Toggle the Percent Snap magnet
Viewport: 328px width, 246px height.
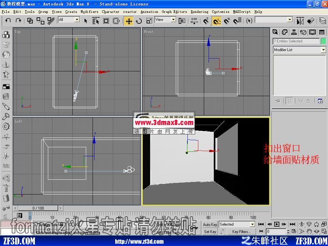[227, 21]
